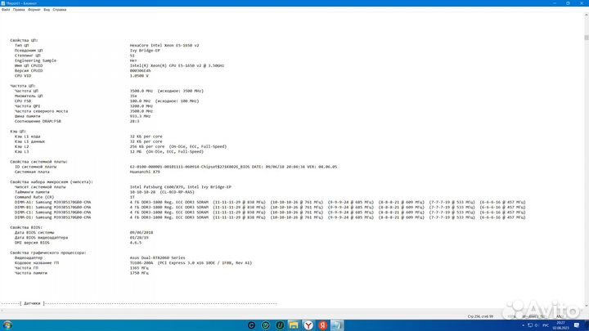This screenshot has width=589, height=331.
Task: Click the '1365 МГц' GPU clock value
Action: coord(139,268)
